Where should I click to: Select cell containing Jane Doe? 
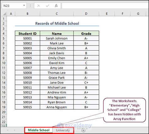pyautogui.click(x=57, y=82)
